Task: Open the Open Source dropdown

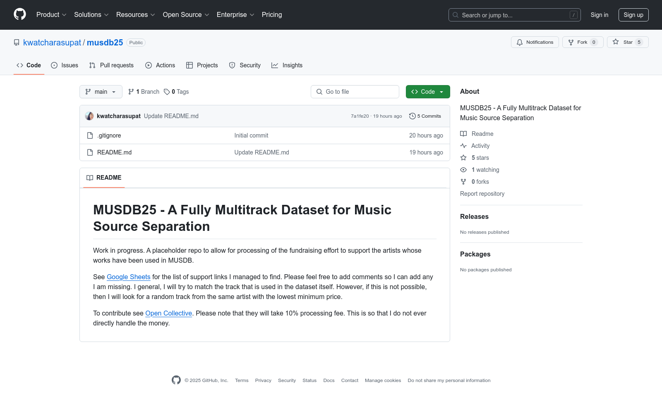Action: click(186, 14)
